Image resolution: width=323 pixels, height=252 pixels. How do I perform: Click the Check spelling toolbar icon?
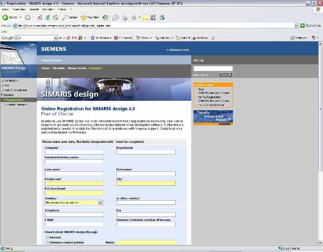[x=138, y=38]
